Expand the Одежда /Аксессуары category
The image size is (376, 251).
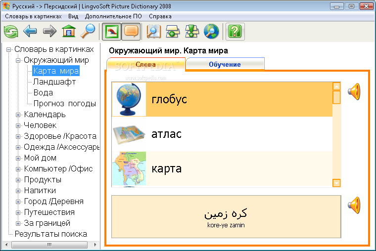(18, 147)
